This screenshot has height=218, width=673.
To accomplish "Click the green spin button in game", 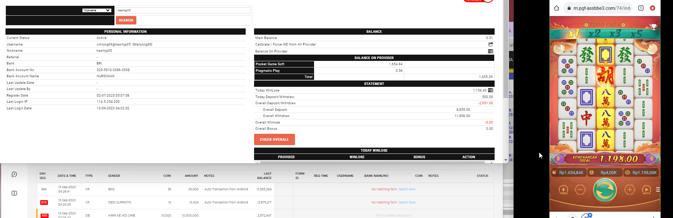I will click(x=605, y=190).
